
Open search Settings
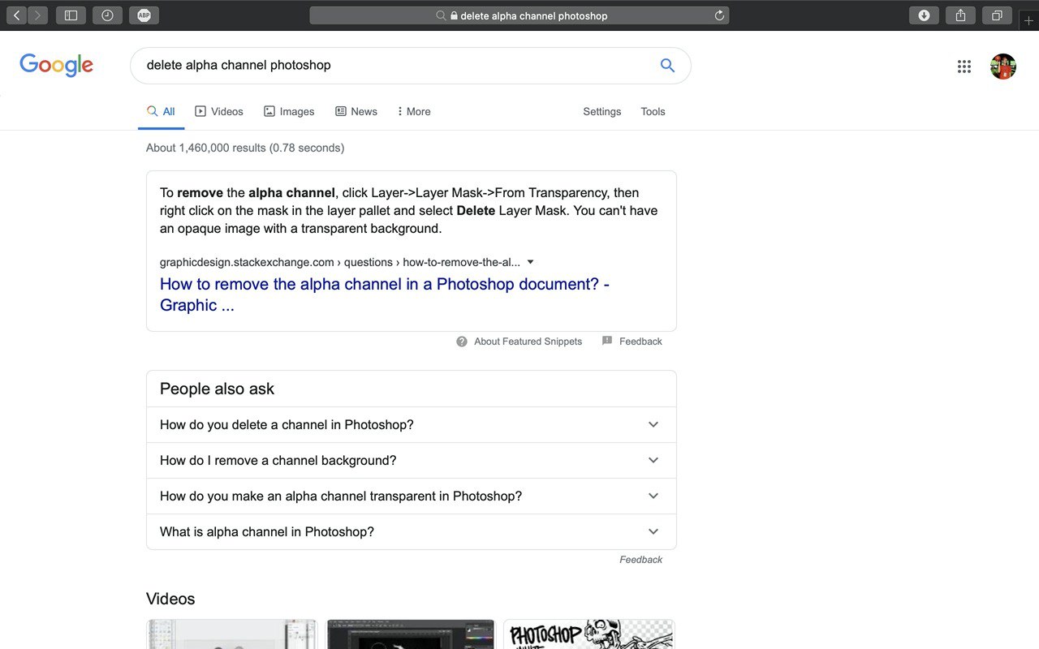[x=602, y=112]
